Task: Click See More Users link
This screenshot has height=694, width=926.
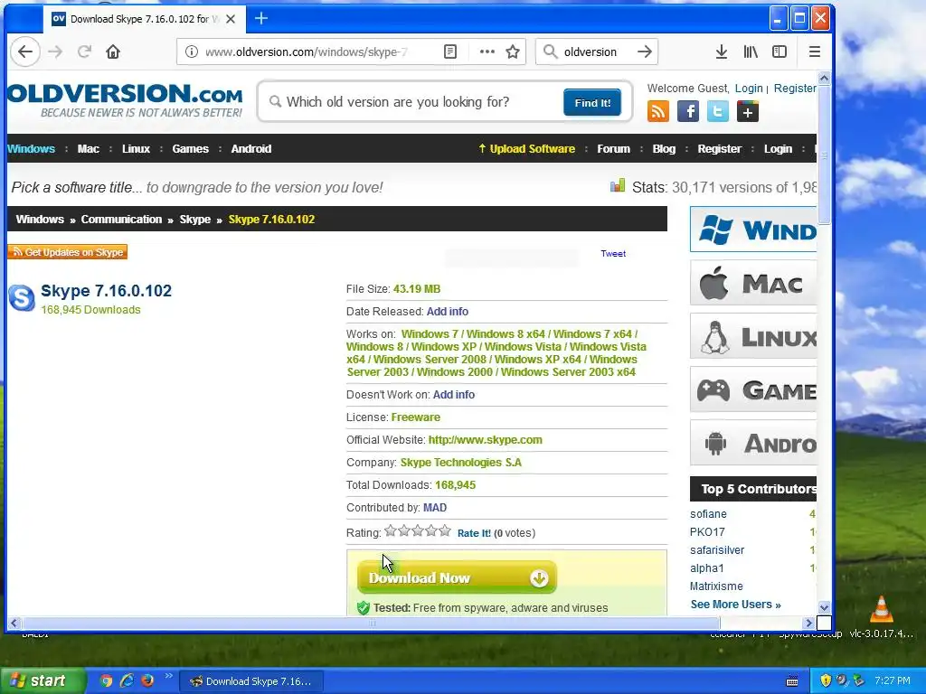Action: coord(735,605)
